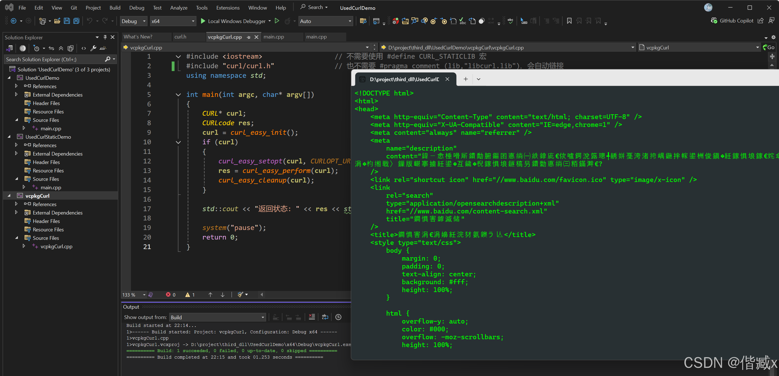The image size is (779, 376).
Task: Open Properties wrench icon in Solution Explorer
Action: tap(93, 48)
